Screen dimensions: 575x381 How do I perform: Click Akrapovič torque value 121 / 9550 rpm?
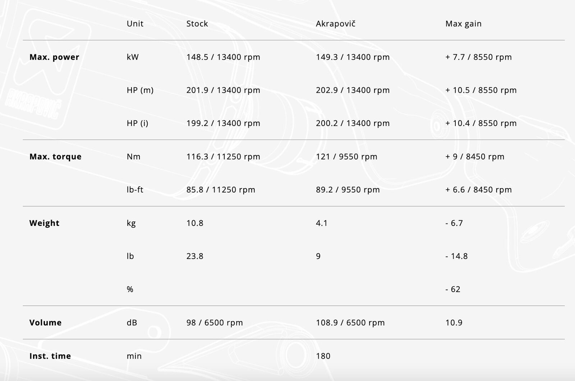tap(346, 157)
